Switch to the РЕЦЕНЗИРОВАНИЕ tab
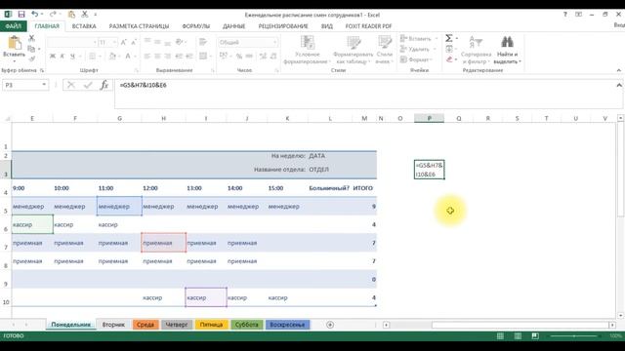 pos(283,26)
